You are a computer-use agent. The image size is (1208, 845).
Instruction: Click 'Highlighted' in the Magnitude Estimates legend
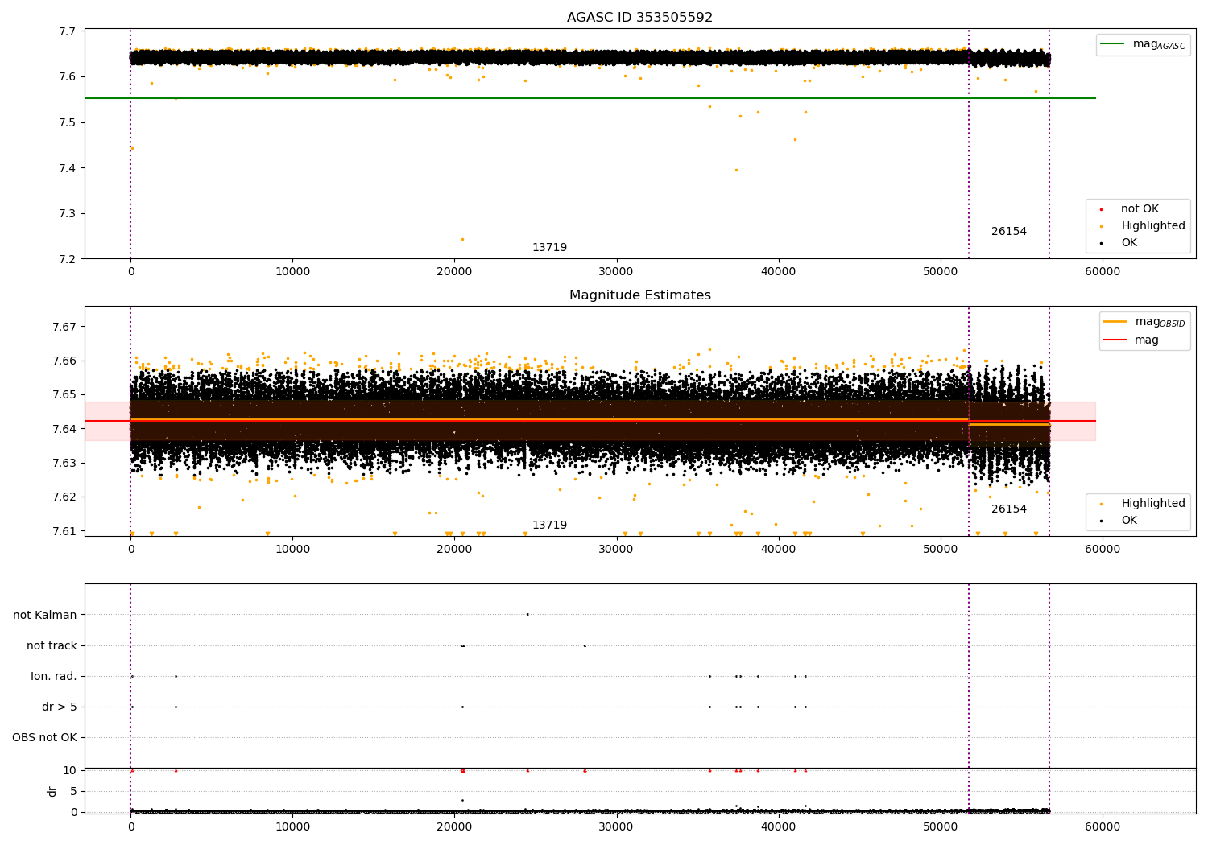[x=1152, y=504]
